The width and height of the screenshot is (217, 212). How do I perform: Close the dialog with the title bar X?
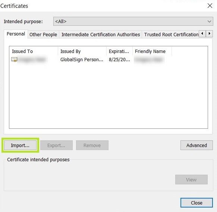pyautogui.click(x=210, y=6)
